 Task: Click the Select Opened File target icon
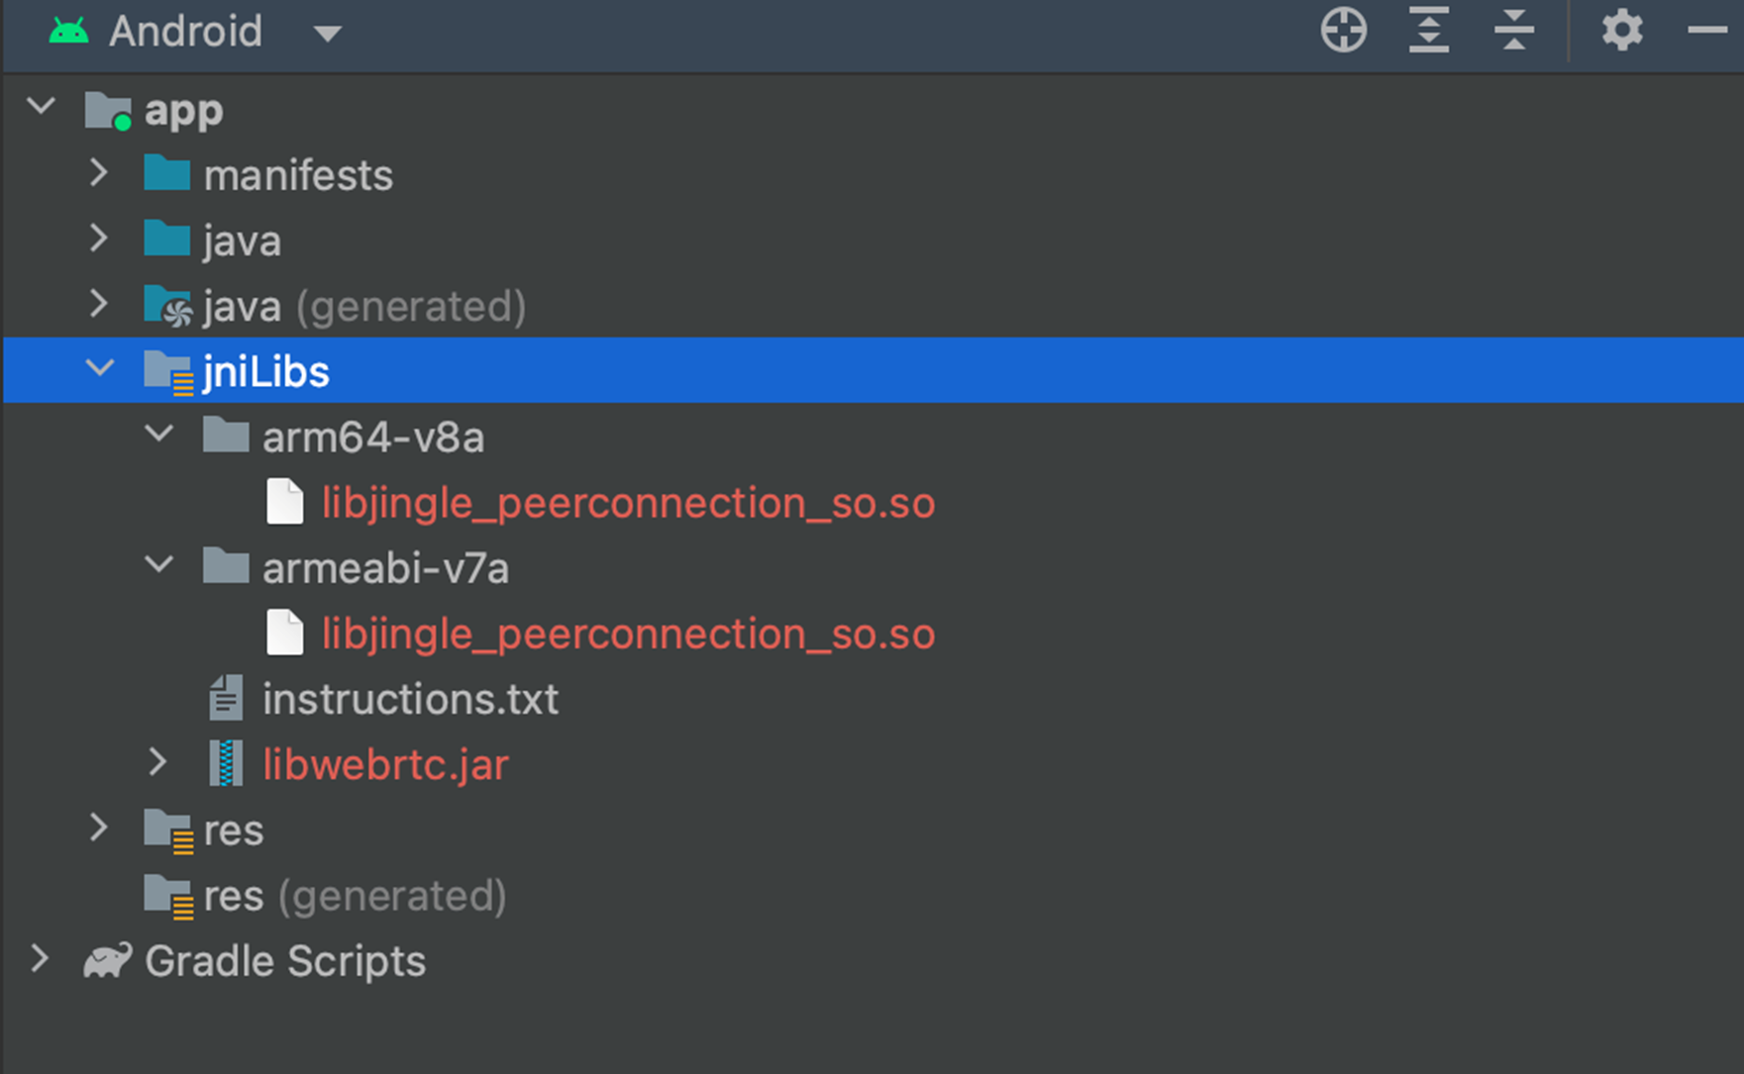click(x=1343, y=31)
